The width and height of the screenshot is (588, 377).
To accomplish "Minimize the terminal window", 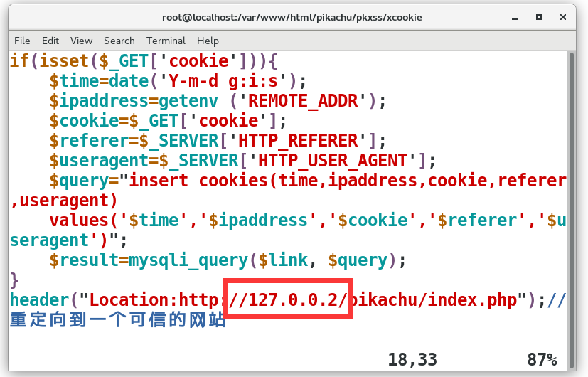I will (x=515, y=17).
